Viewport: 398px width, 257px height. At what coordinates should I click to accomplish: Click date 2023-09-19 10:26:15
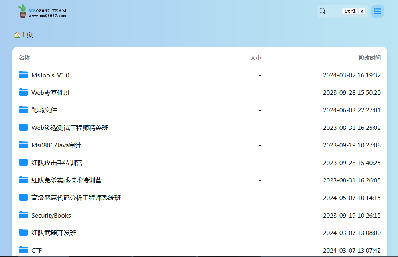click(352, 215)
